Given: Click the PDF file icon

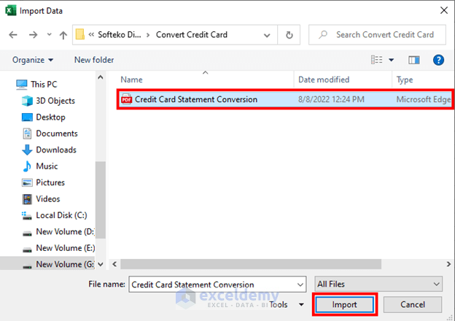Looking at the screenshot, I should [126, 99].
